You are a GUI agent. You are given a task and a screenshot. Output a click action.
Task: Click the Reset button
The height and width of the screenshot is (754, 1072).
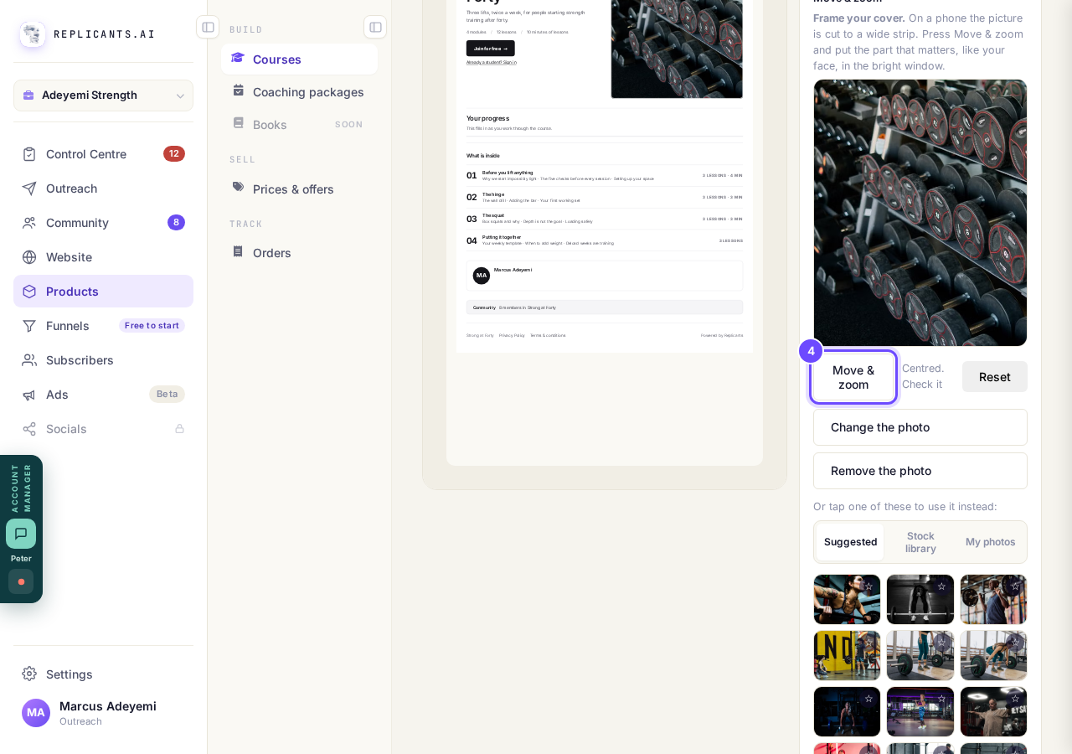tap(995, 377)
